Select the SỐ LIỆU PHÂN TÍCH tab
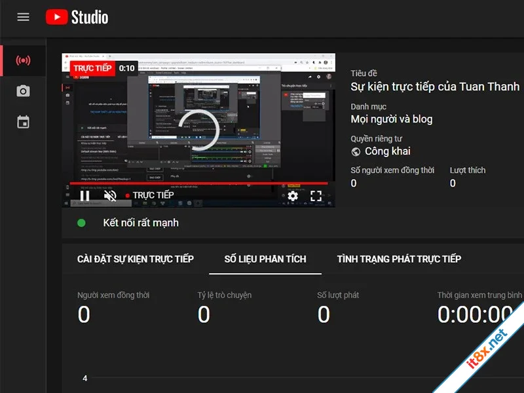 265,259
